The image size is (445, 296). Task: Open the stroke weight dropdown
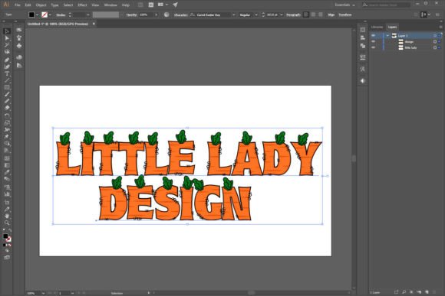(88, 15)
